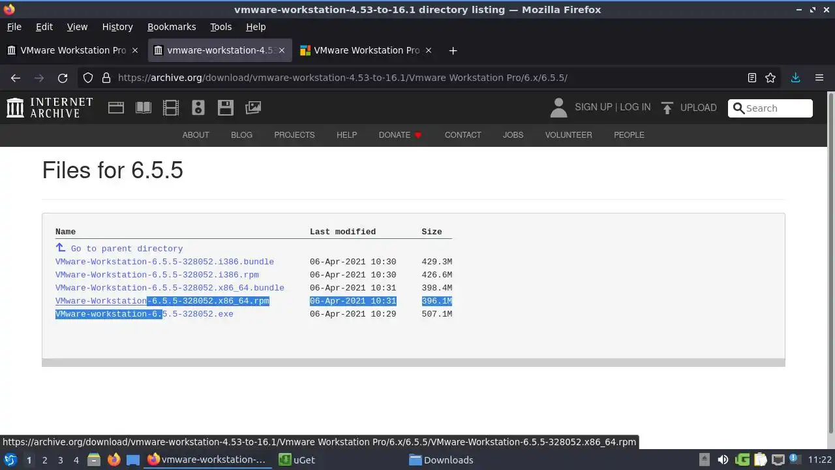Toggle reader view icon in address bar

coord(751,78)
